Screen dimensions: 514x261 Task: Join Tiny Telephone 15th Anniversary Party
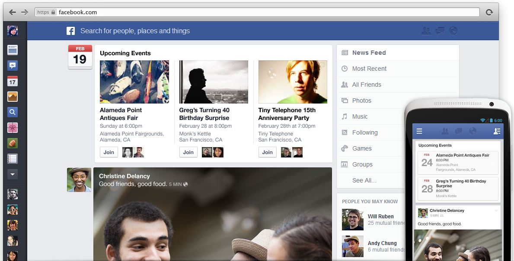coord(267,152)
